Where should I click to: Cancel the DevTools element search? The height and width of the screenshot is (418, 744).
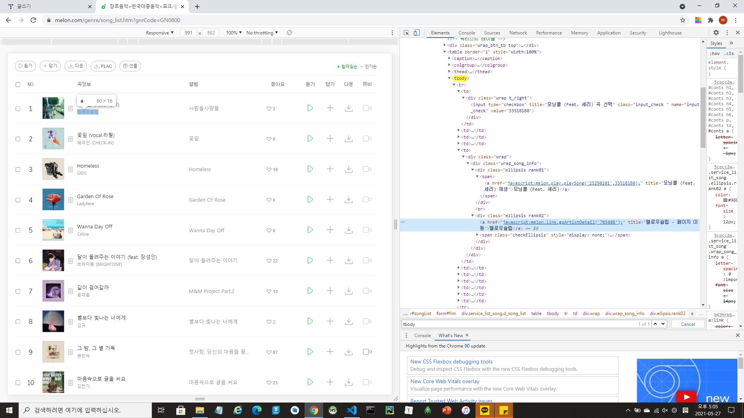pyautogui.click(x=688, y=324)
